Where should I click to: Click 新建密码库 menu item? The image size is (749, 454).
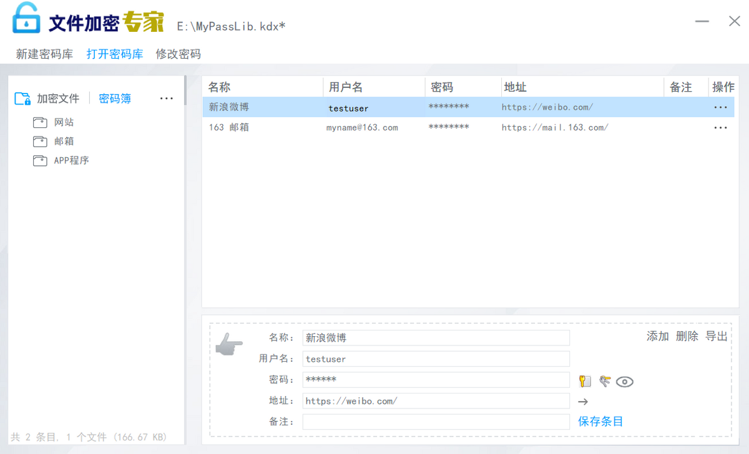(x=44, y=54)
